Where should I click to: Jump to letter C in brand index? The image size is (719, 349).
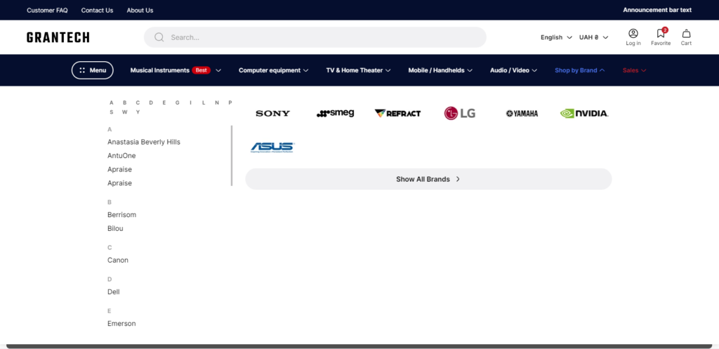pos(138,103)
